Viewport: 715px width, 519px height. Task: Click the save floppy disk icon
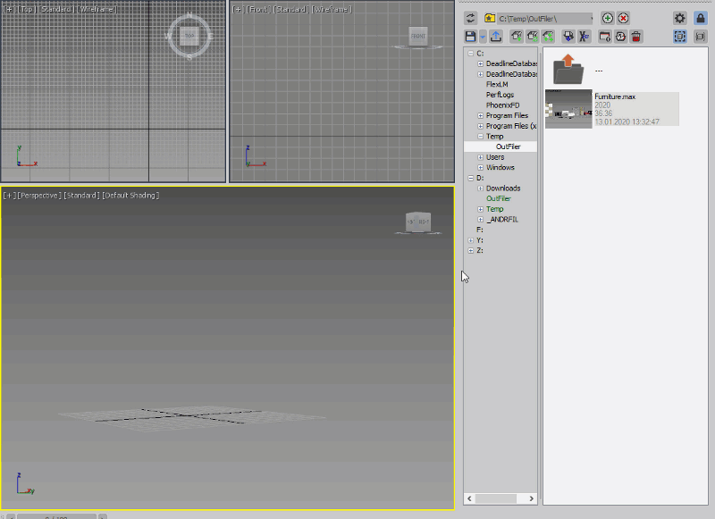pyautogui.click(x=471, y=37)
